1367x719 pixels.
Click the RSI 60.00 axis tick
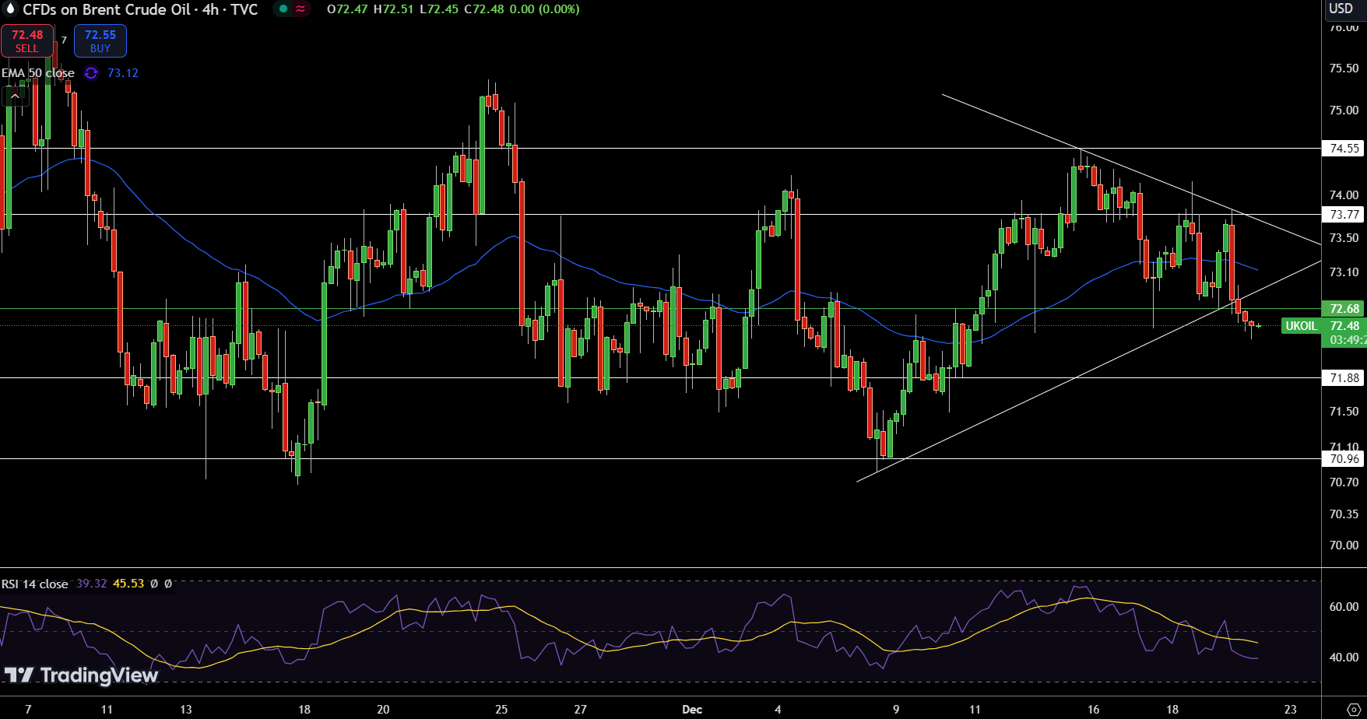[x=1344, y=607]
